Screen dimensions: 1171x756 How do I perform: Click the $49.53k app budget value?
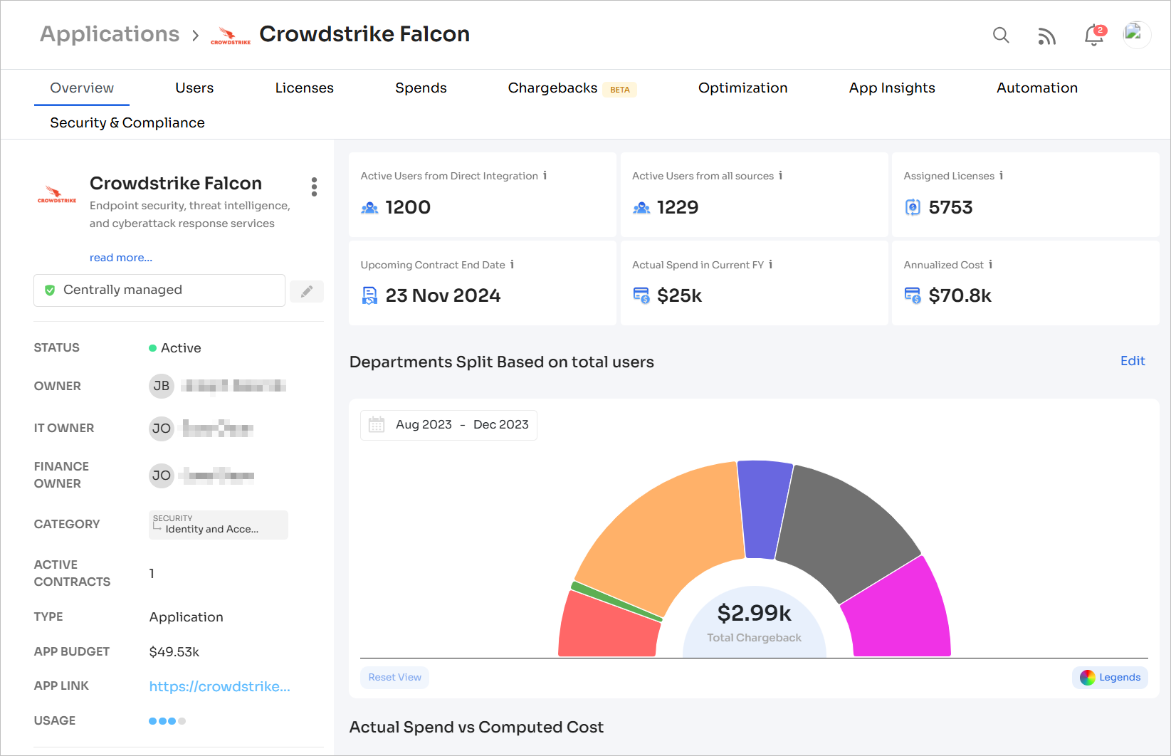[174, 652]
